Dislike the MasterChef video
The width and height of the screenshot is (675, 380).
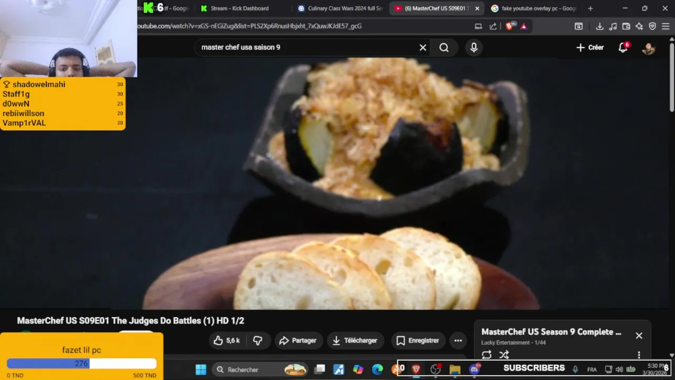click(258, 341)
